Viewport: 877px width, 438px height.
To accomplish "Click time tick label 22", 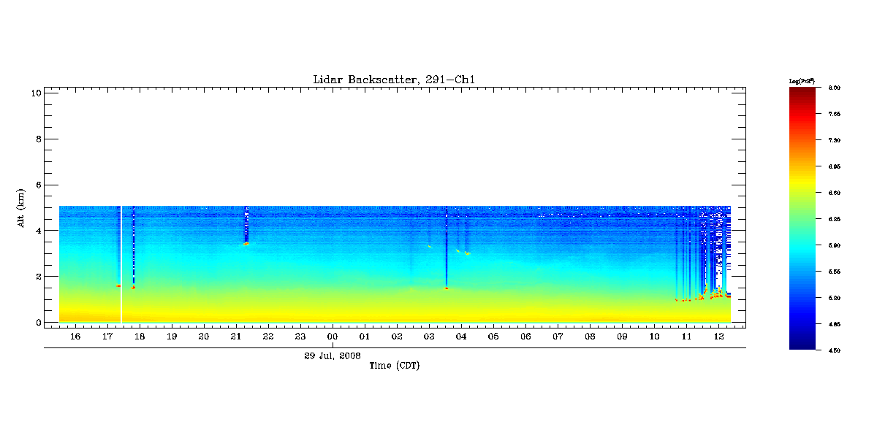I will (x=268, y=337).
